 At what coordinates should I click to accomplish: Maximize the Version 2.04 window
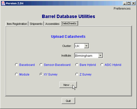pyautogui.click(x=129, y=3)
